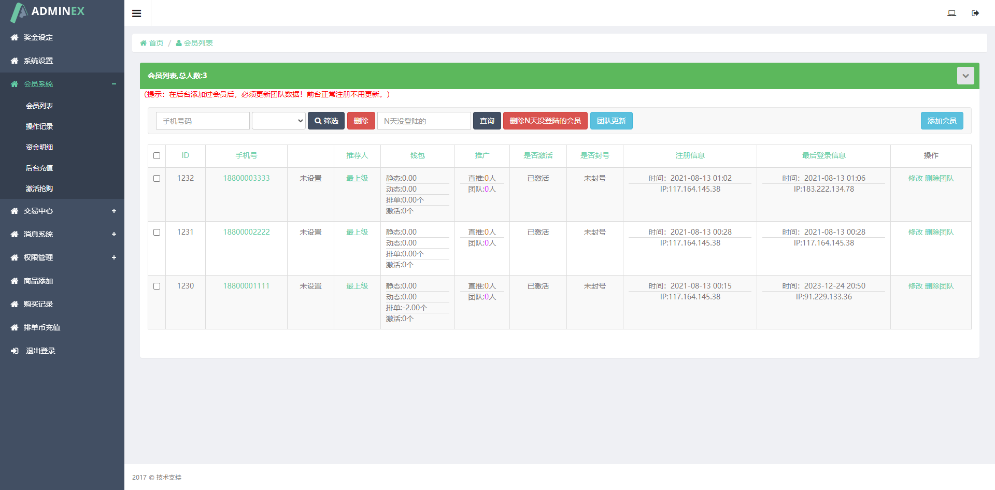Click the 注册信息 column header
Image resolution: width=995 pixels, height=490 pixels.
[x=690, y=155]
